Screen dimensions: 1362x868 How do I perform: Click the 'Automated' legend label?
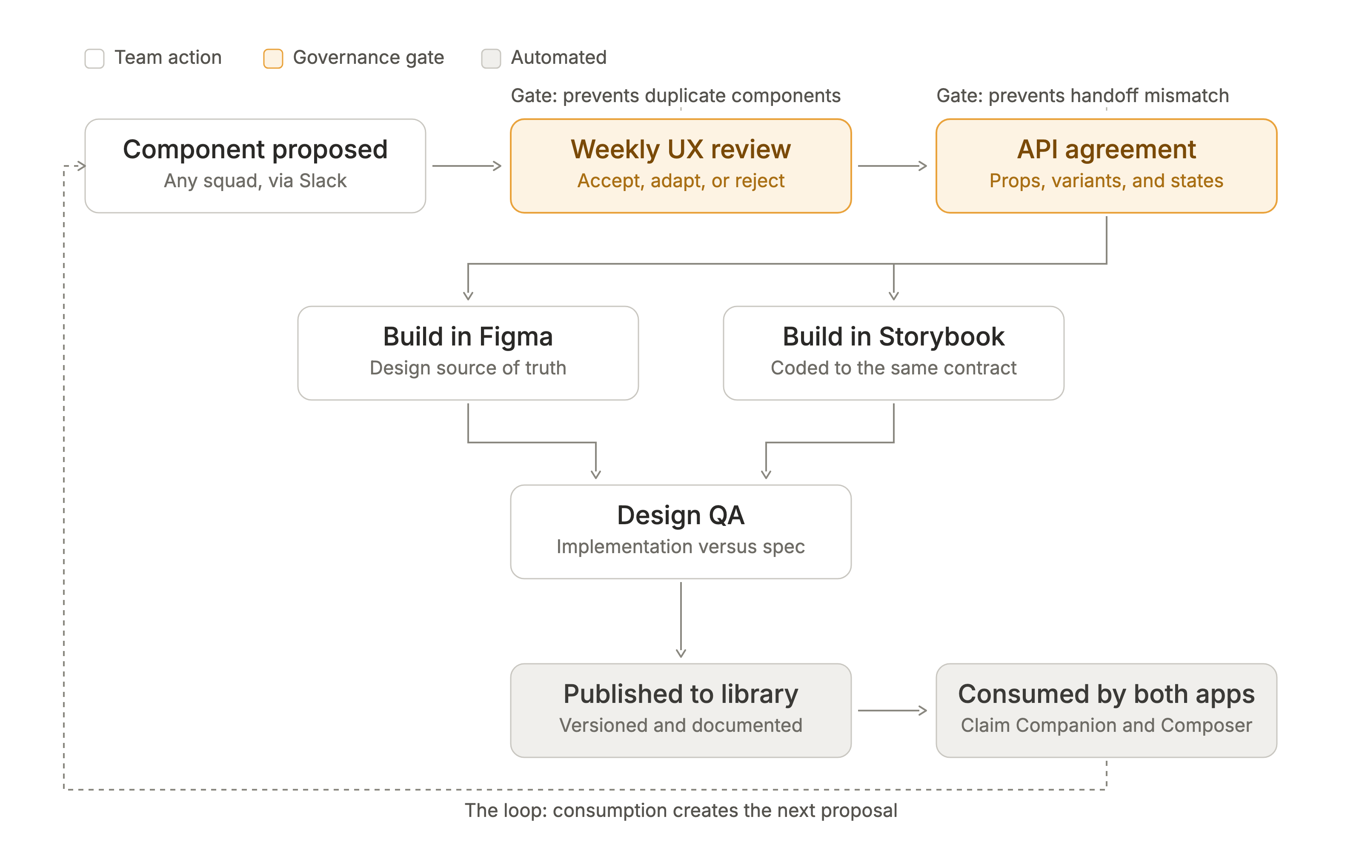point(559,58)
